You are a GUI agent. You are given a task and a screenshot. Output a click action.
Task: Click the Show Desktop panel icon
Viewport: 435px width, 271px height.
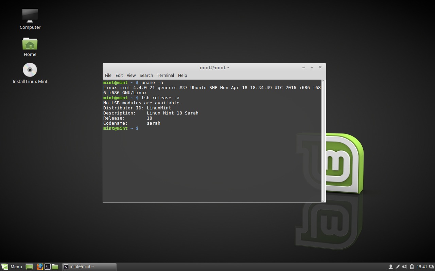(29, 267)
